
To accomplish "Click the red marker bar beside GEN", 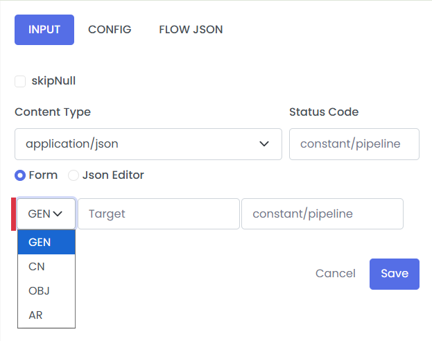I will (x=13, y=214).
